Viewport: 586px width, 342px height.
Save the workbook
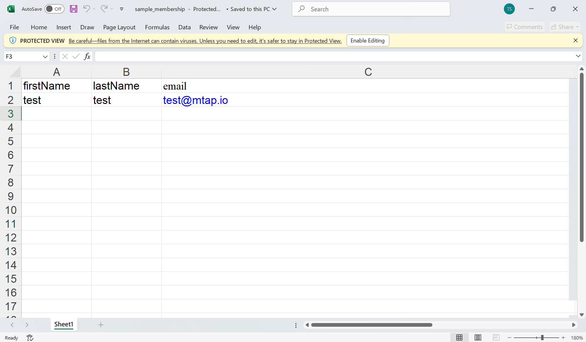coord(73,9)
